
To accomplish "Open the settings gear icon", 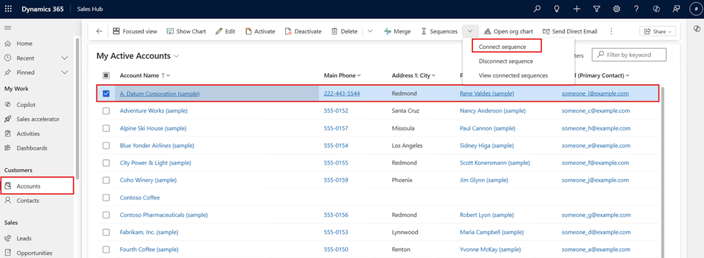I will click(616, 9).
